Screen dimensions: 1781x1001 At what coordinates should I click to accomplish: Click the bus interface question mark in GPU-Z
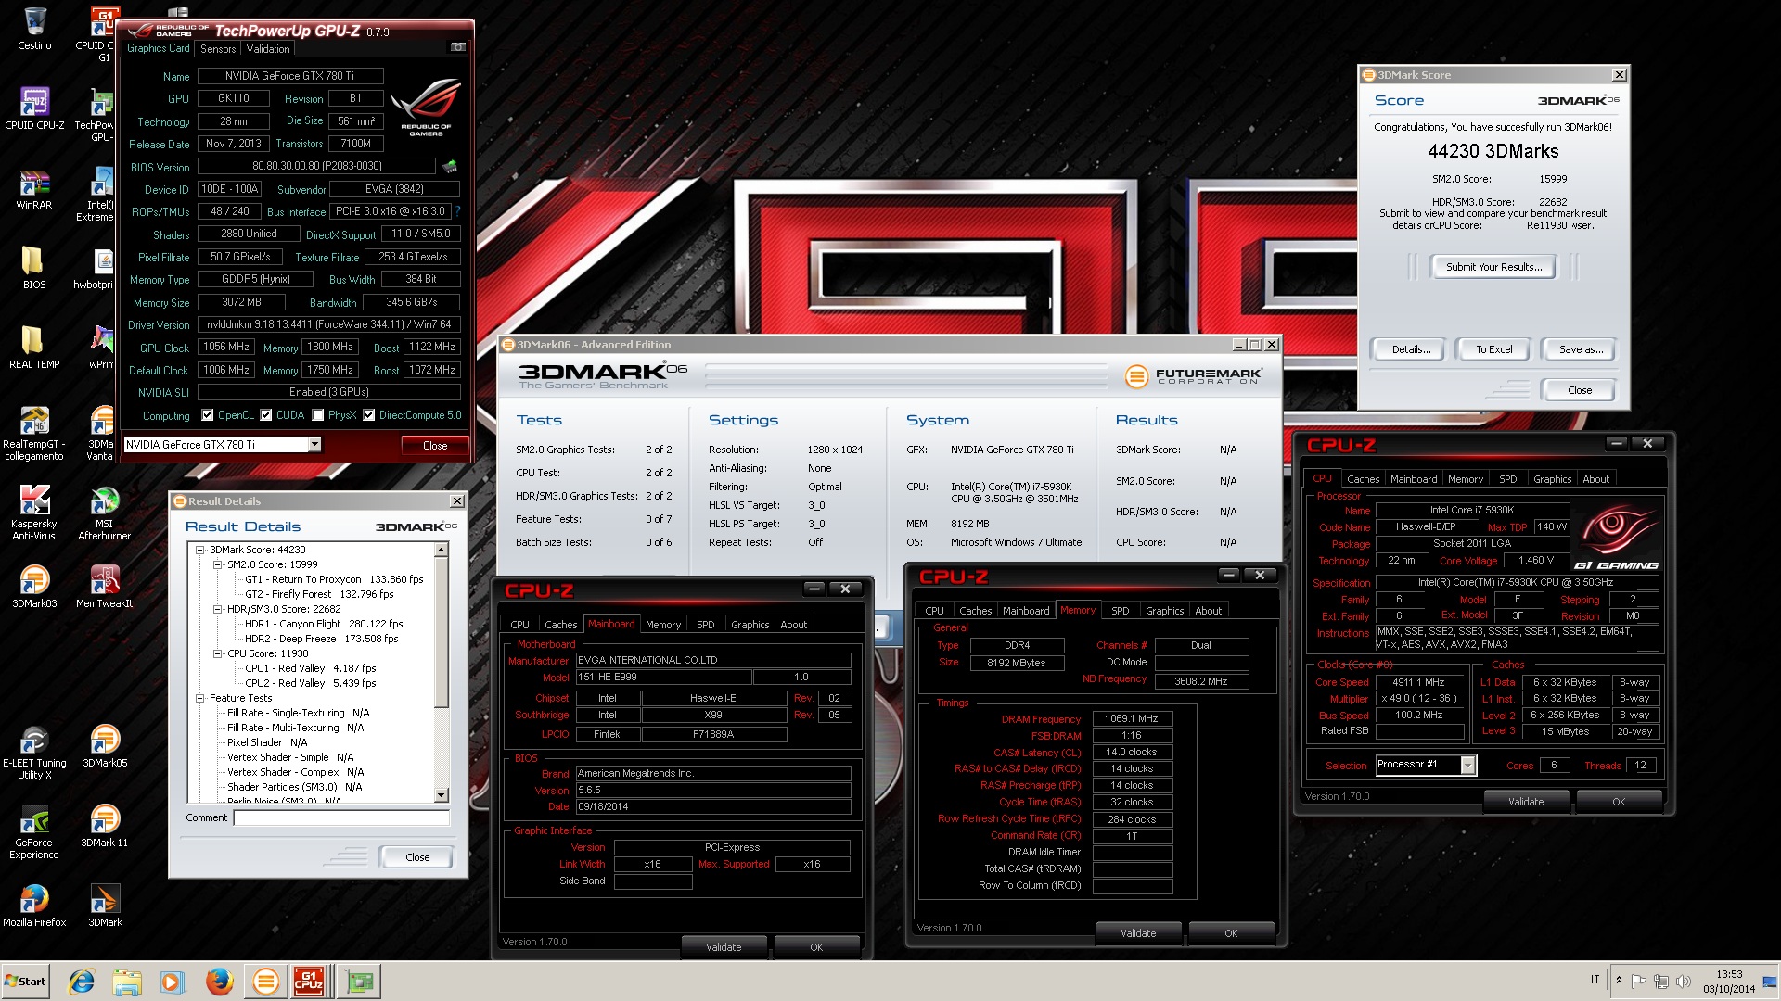point(457,211)
